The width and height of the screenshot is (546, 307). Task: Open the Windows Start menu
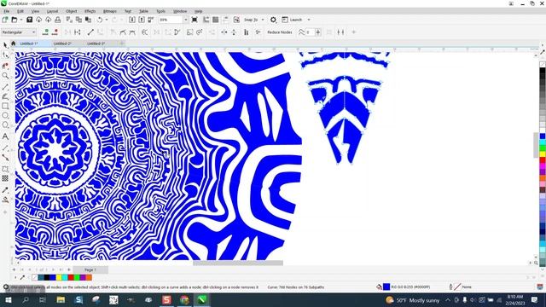point(8,299)
